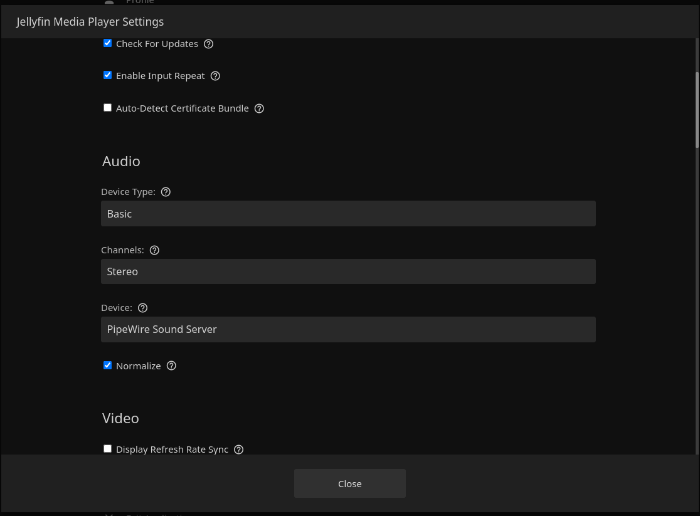Click the Device Type help icon
This screenshot has width=700, height=516.
pyautogui.click(x=166, y=192)
